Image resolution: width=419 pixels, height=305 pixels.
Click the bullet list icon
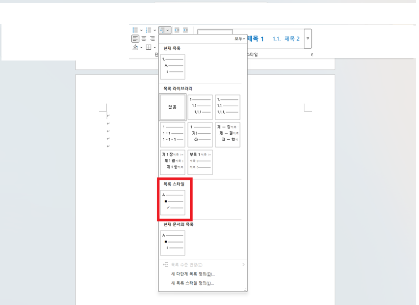pyautogui.click(x=135, y=30)
